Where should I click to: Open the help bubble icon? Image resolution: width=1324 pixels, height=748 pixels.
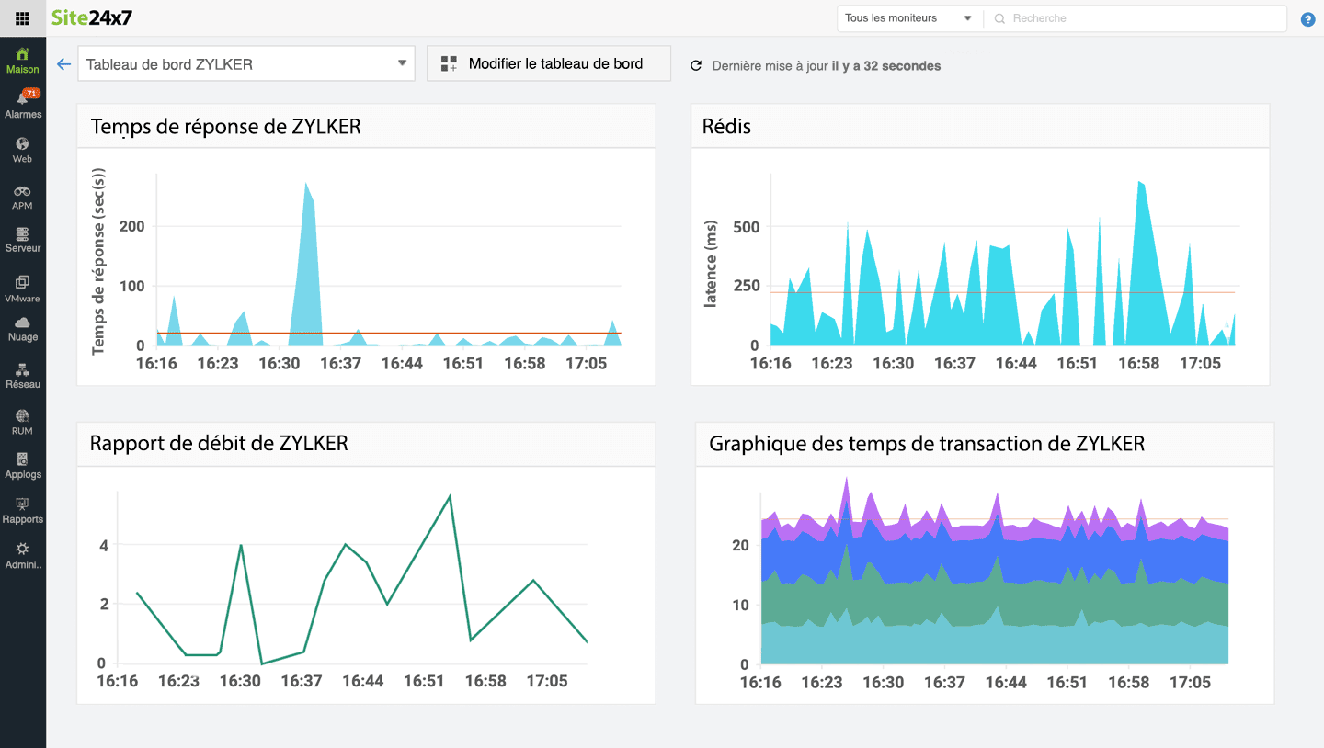point(1307,18)
